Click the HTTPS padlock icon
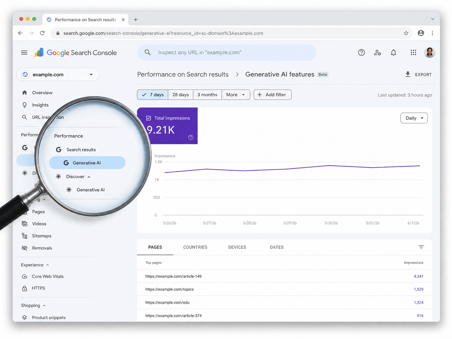The height and width of the screenshot is (339, 452). pos(25,288)
